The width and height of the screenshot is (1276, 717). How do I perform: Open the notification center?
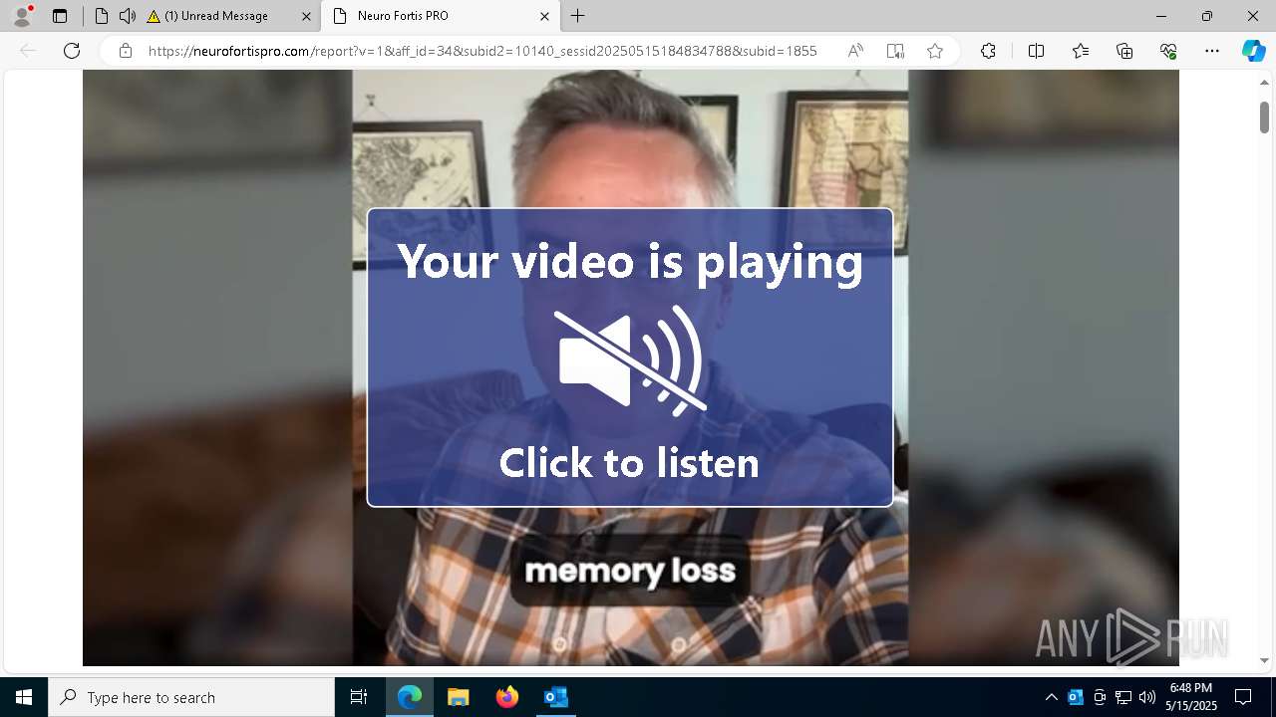click(x=1243, y=697)
